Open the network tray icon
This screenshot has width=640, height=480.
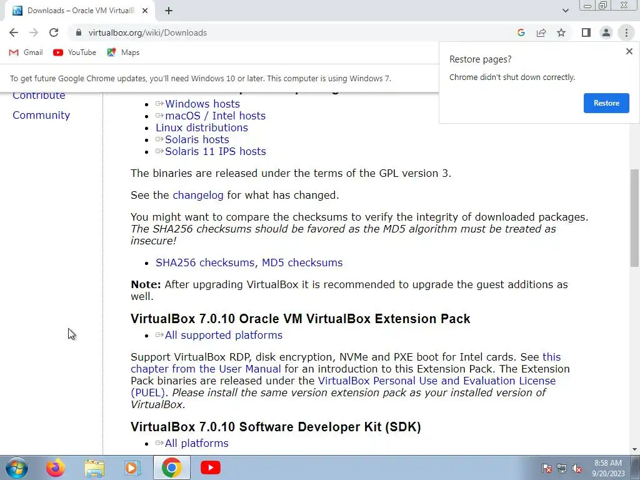[x=562, y=468]
